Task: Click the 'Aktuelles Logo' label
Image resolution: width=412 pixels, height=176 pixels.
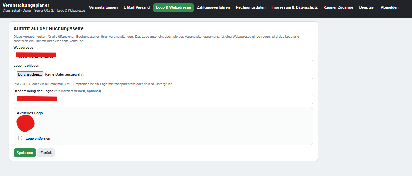Action: click(30, 113)
